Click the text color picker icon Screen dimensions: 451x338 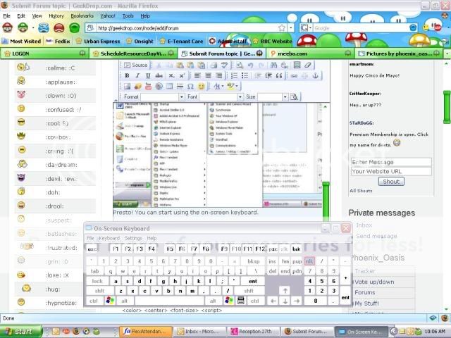tap(217, 86)
